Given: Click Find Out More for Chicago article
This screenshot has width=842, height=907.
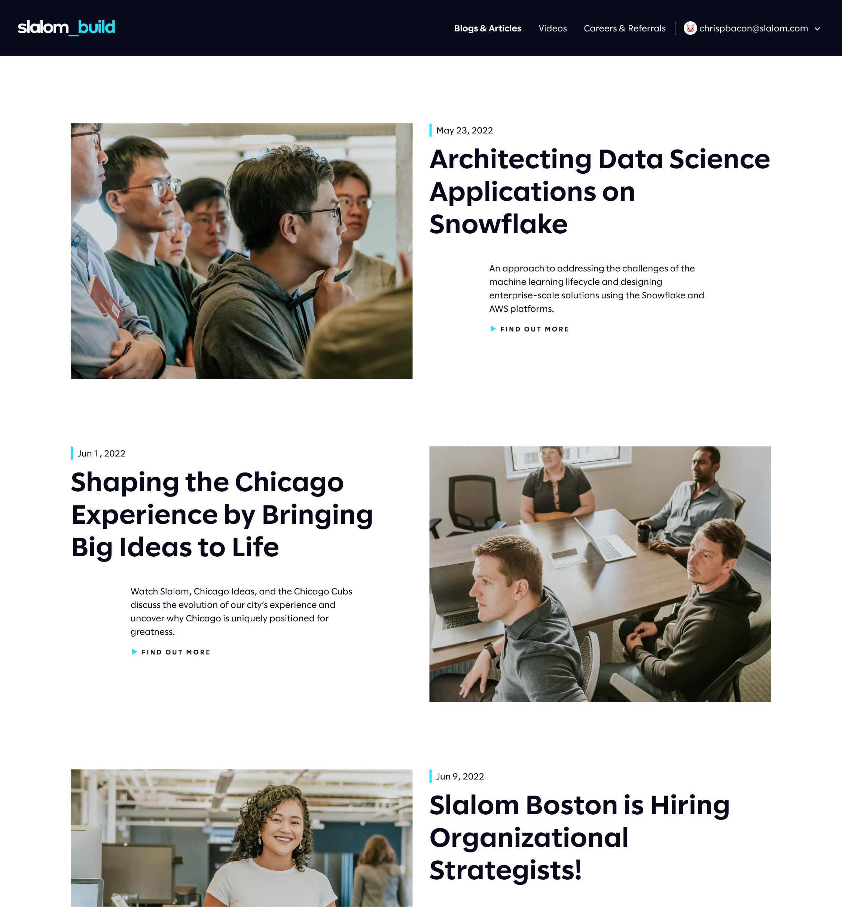Looking at the screenshot, I should click(176, 652).
